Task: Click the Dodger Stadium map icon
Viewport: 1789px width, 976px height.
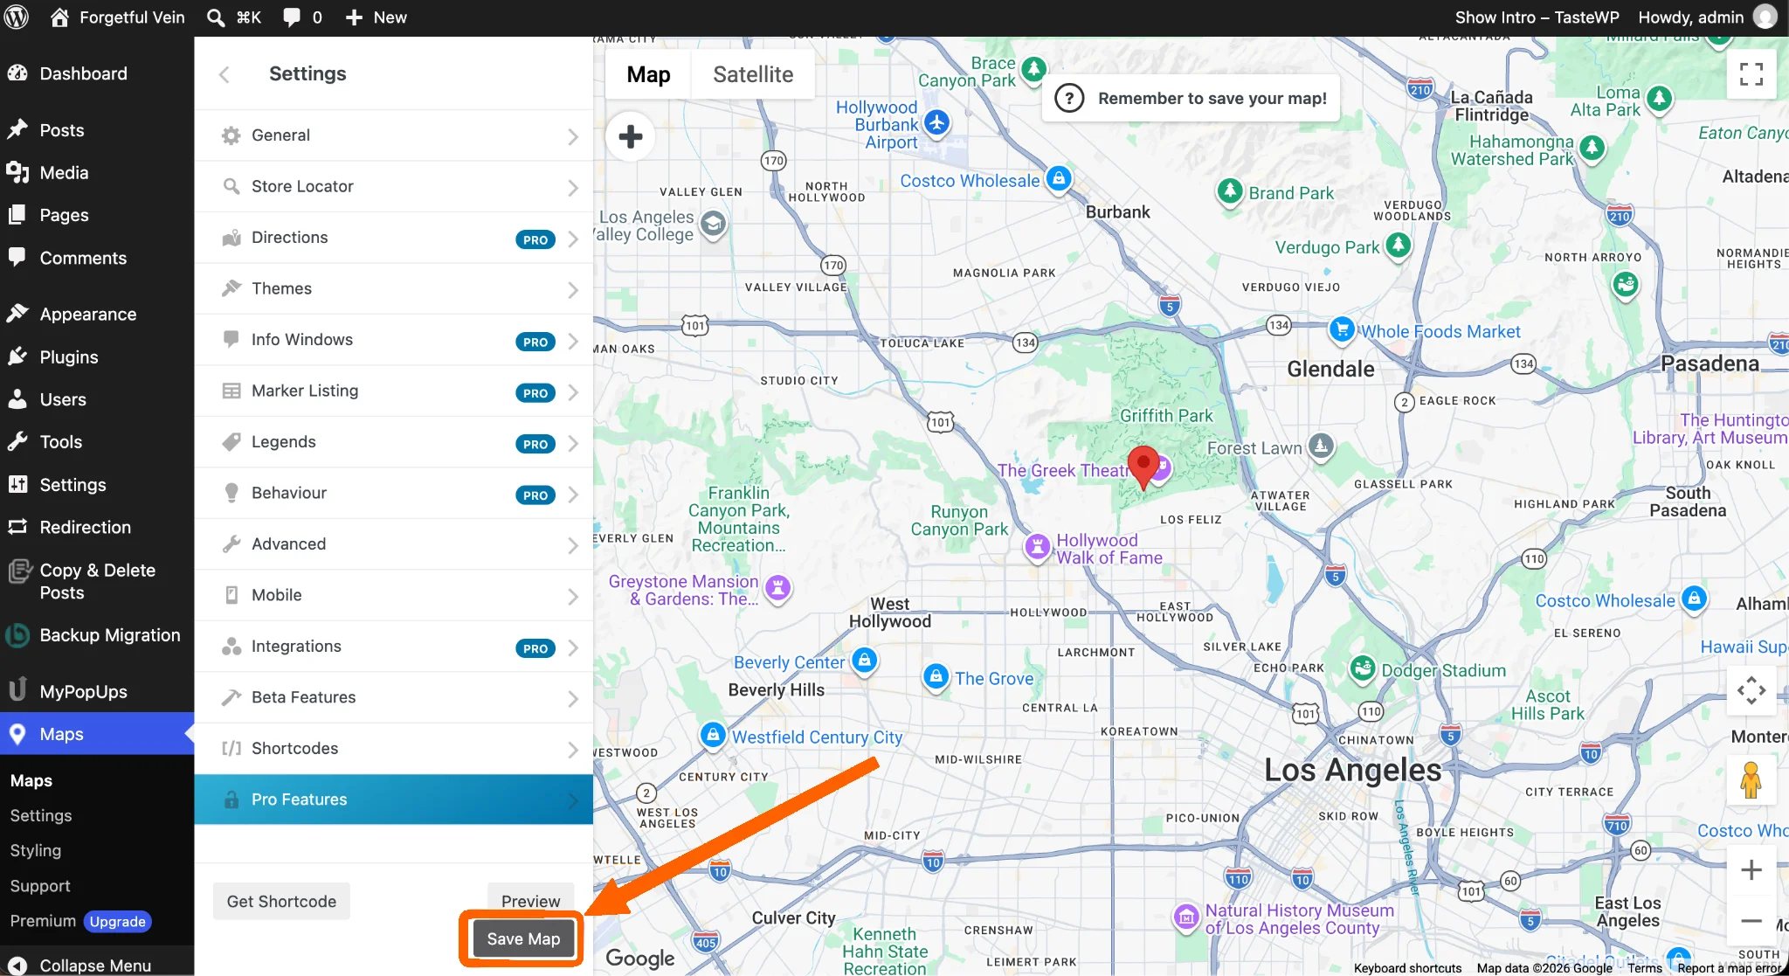Action: click(1362, 668)
